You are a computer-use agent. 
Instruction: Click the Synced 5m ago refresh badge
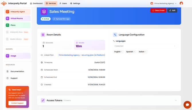pyautogui.click(x=62, y=19)
